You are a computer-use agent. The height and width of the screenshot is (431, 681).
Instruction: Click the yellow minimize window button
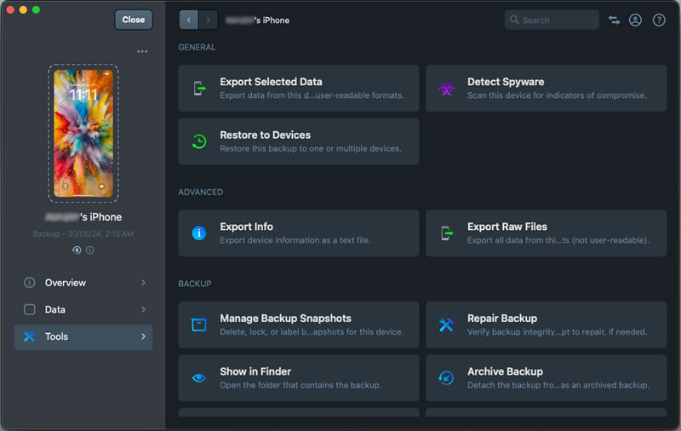click(24, 9)
